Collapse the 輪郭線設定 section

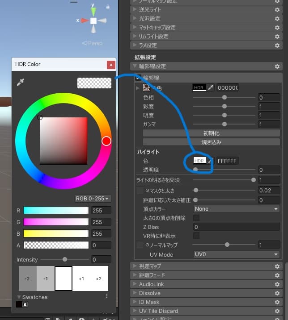pos(135,66)
